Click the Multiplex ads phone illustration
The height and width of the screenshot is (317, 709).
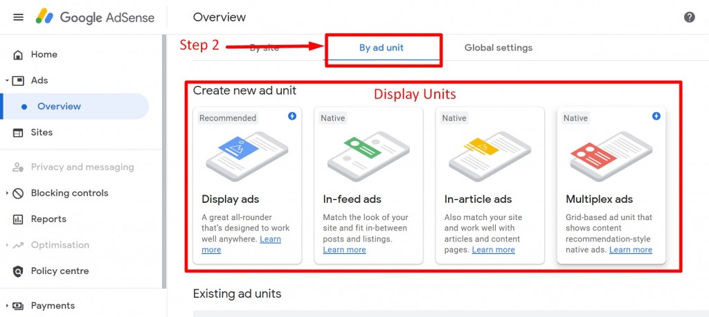point(611,156)
